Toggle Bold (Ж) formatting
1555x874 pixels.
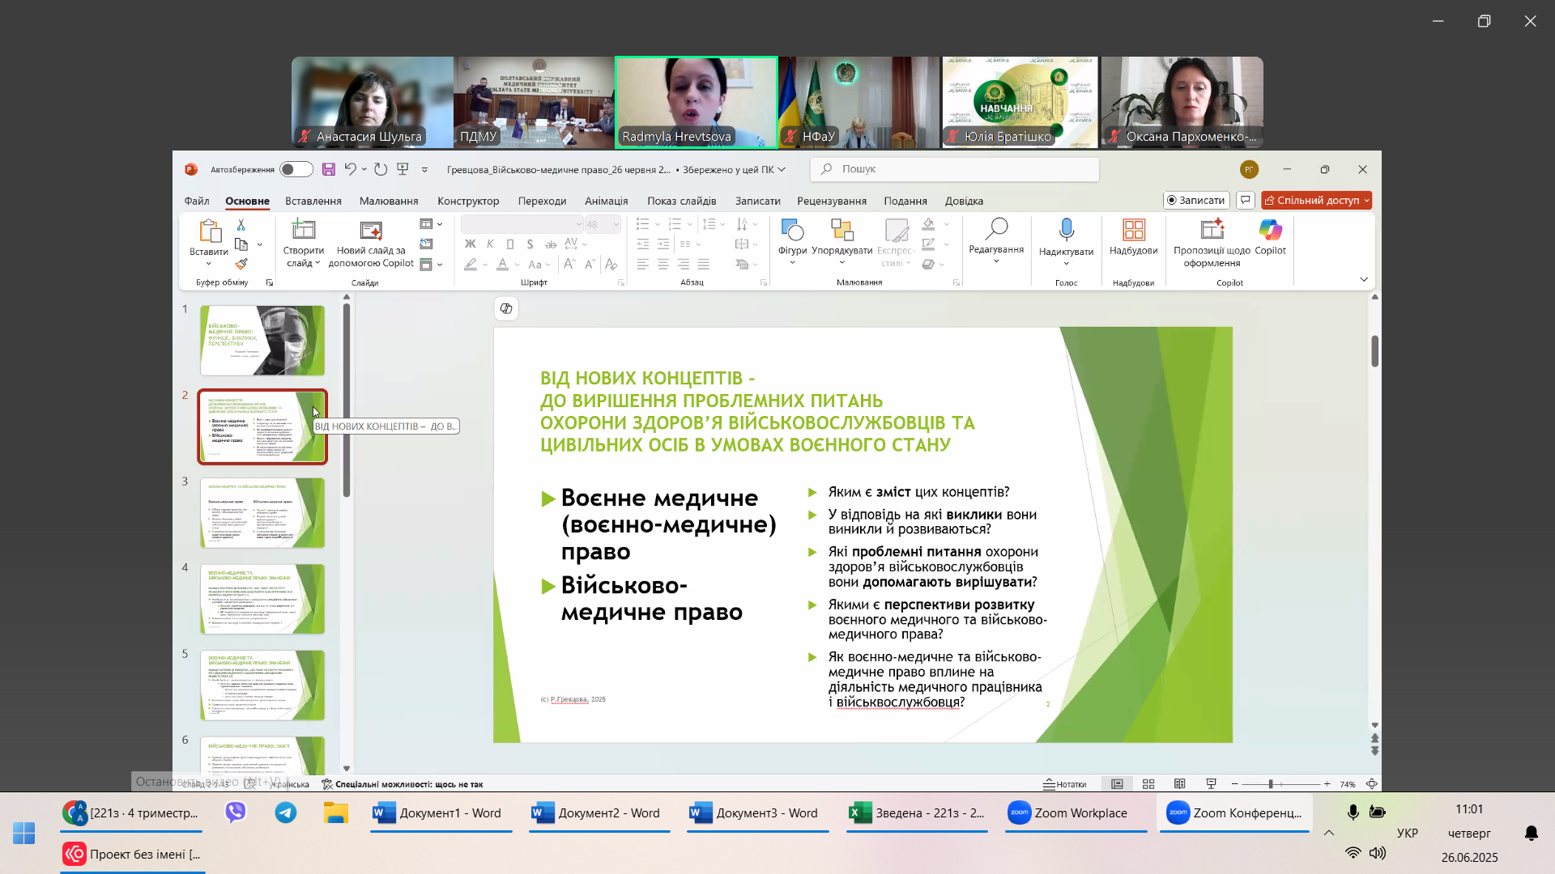coord(471,244)
